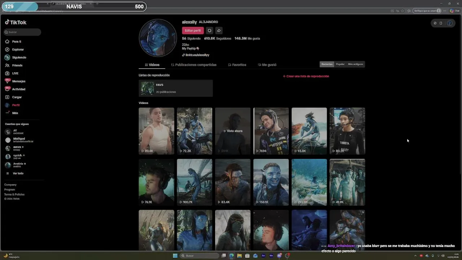Click the share profile arrow icon

(x=219, y=31)
